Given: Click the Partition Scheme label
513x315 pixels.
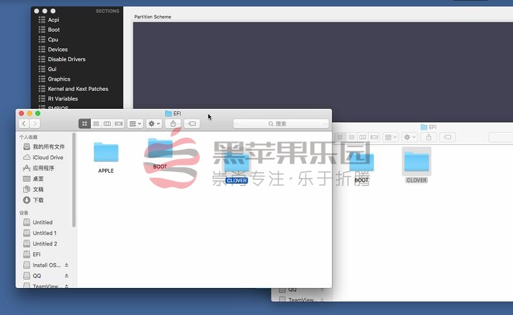Looking at the screenshot, I should pyautogui.click(x=153, y=17).
